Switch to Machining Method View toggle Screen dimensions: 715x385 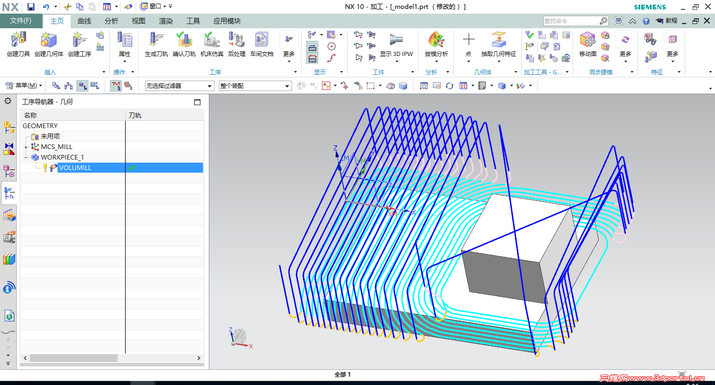point(95,86)
